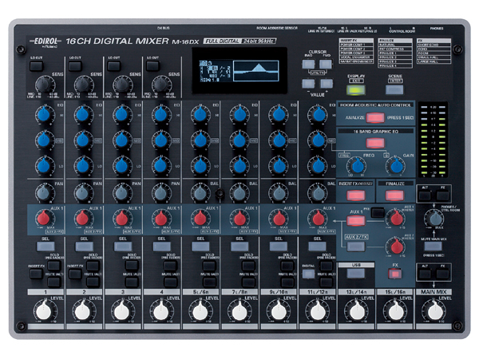
Task: Toggle the FINALIZE red button
Action: point(394,195)
